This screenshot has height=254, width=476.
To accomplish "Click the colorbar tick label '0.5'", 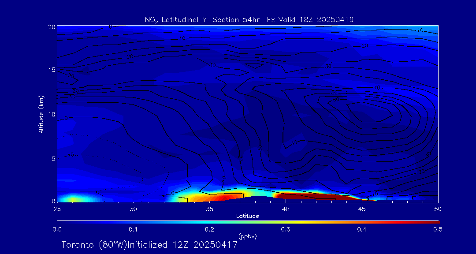I will [438, 230].
